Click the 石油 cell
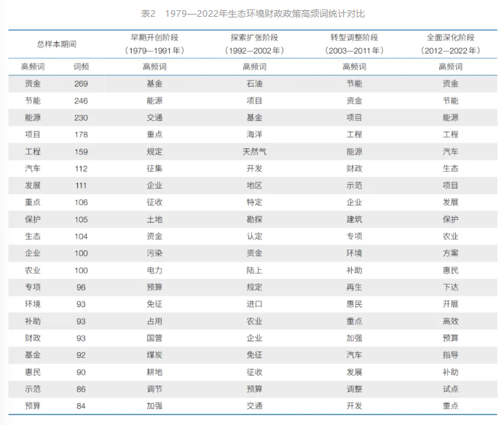This screenshot has height=425, width=504. pyautogui.click(x=254, y=84)
